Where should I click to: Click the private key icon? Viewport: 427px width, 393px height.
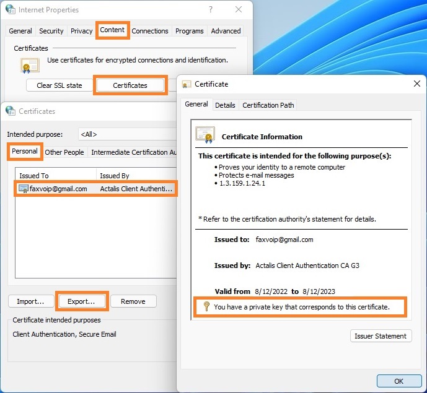point(207,306)
